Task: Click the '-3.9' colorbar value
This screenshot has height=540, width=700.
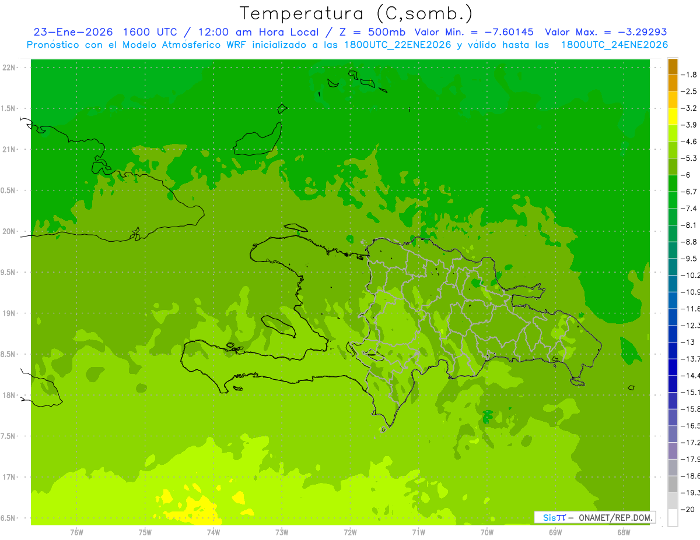Action: pos(690,125)
